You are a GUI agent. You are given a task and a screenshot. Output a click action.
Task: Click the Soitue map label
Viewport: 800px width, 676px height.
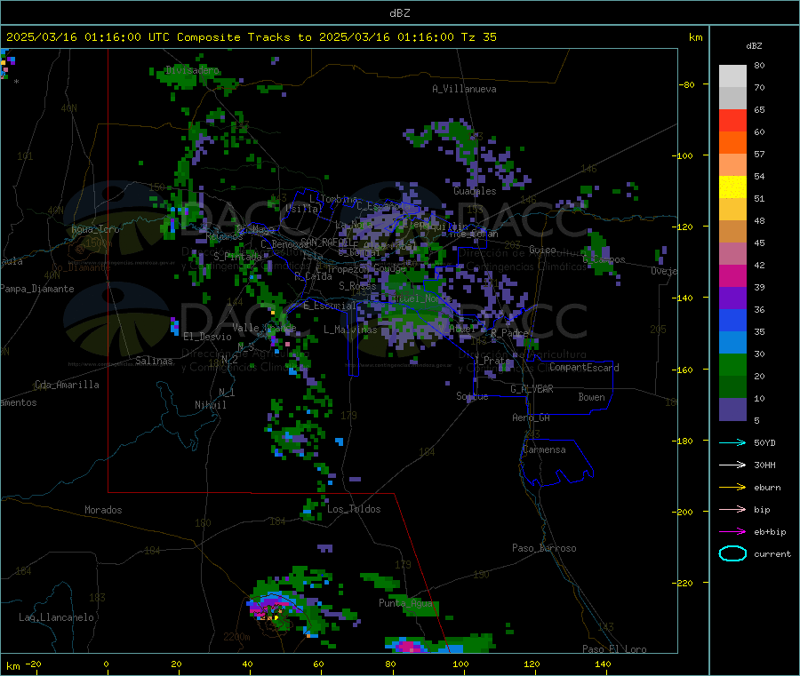(x=473, y=396)
